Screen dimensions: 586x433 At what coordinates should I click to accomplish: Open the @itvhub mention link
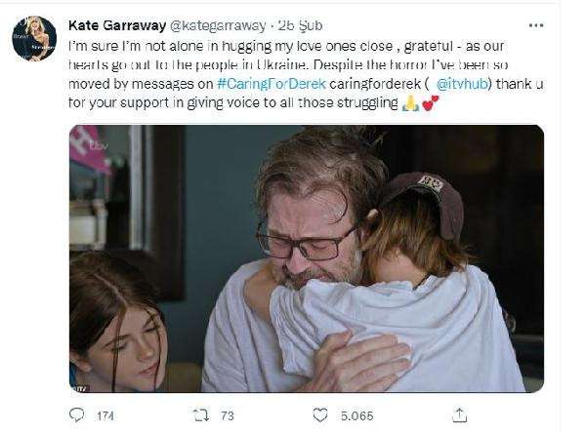point(462,84)
